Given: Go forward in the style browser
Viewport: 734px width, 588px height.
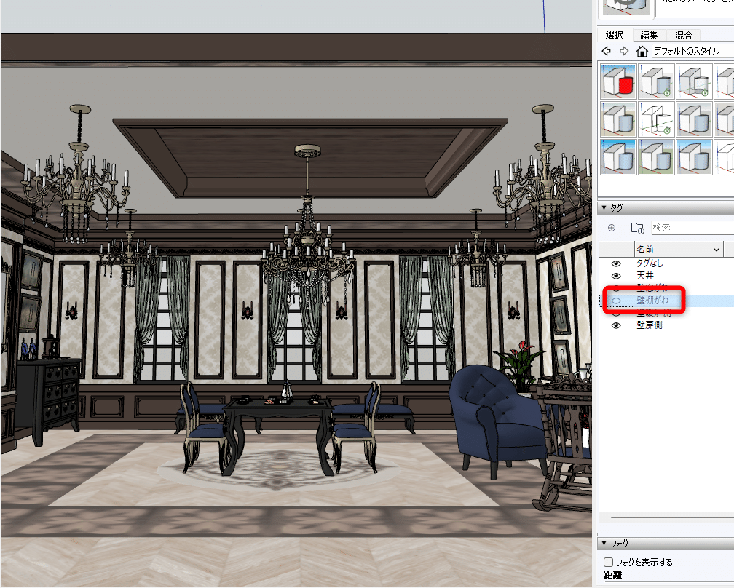Looking at the screenshot, I should click(x=624, y=51).
